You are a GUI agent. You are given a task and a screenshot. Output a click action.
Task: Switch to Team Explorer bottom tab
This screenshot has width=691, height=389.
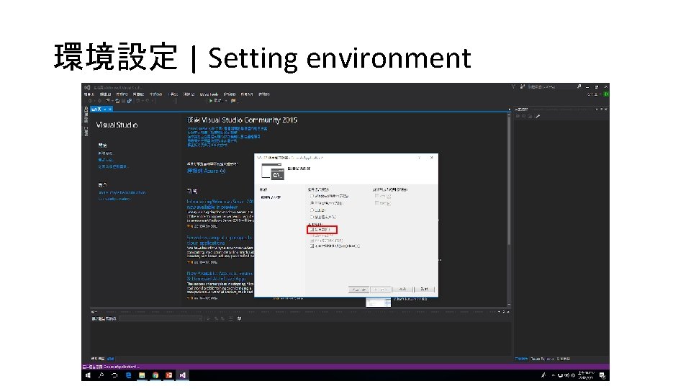[x=543, y=359]
